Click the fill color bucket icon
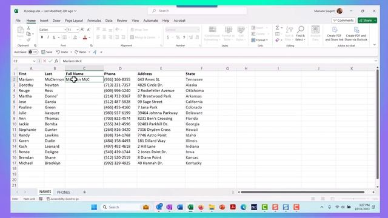 (x=75, y=38)
